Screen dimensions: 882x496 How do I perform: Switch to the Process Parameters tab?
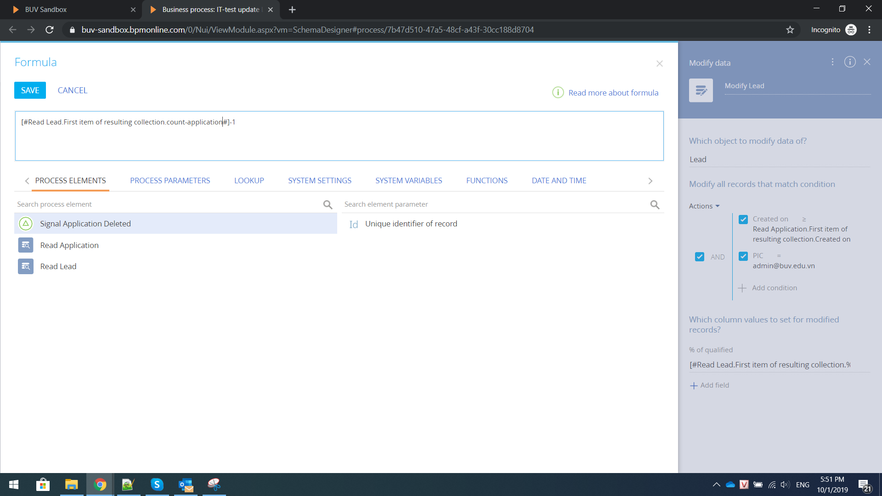pos(170,180)
